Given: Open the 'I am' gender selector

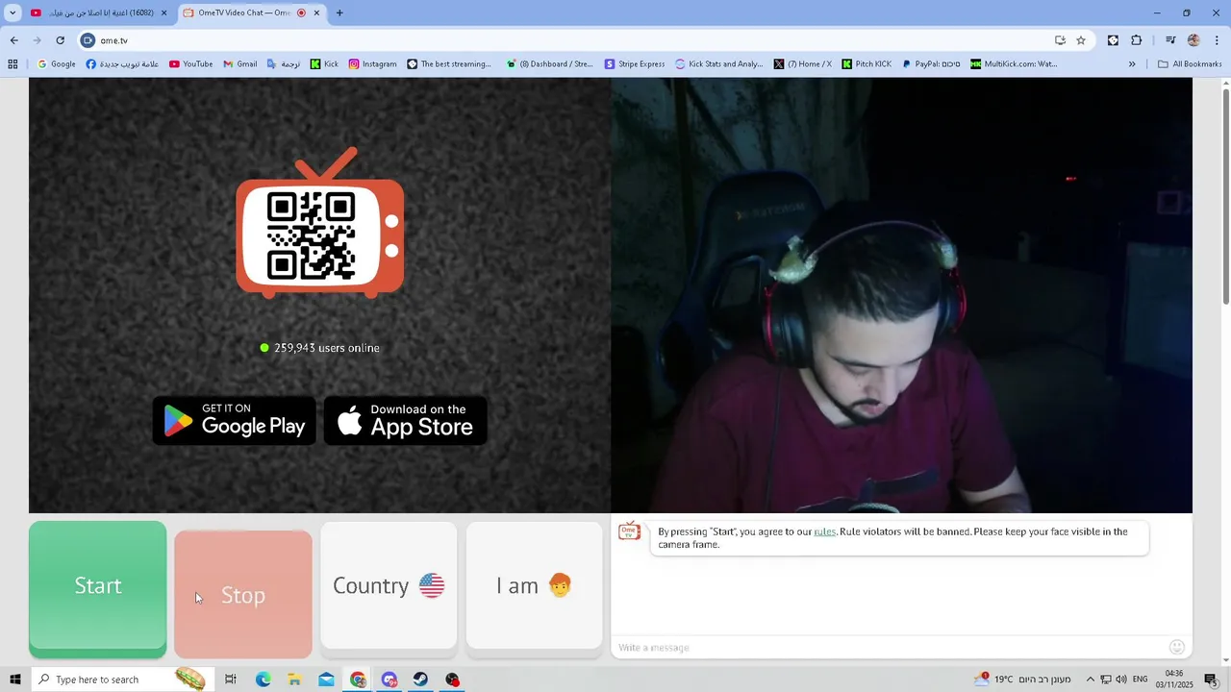Looking at the screenshot, I should click(534, 585).
